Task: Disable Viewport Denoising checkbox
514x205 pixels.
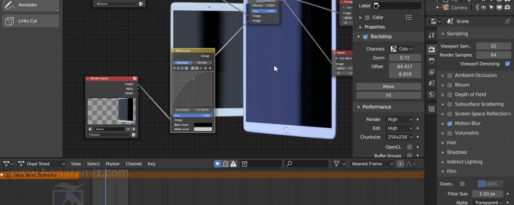Action: [x=508, y=64]
